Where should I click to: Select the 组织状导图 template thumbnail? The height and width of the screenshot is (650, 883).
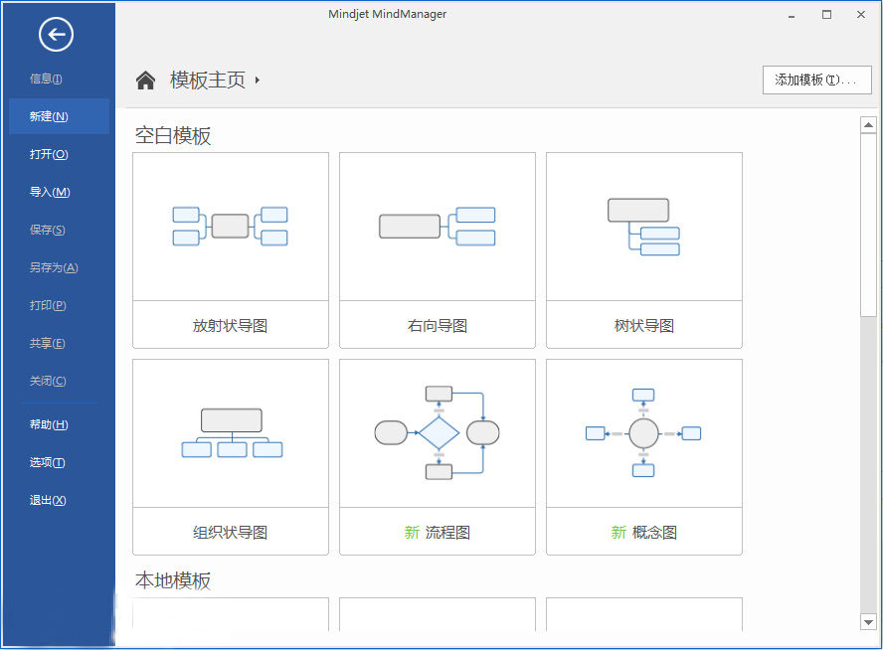[231, 433]
